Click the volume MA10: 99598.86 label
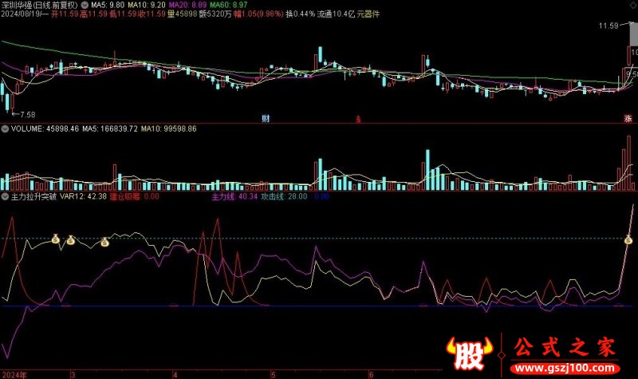 169,129
